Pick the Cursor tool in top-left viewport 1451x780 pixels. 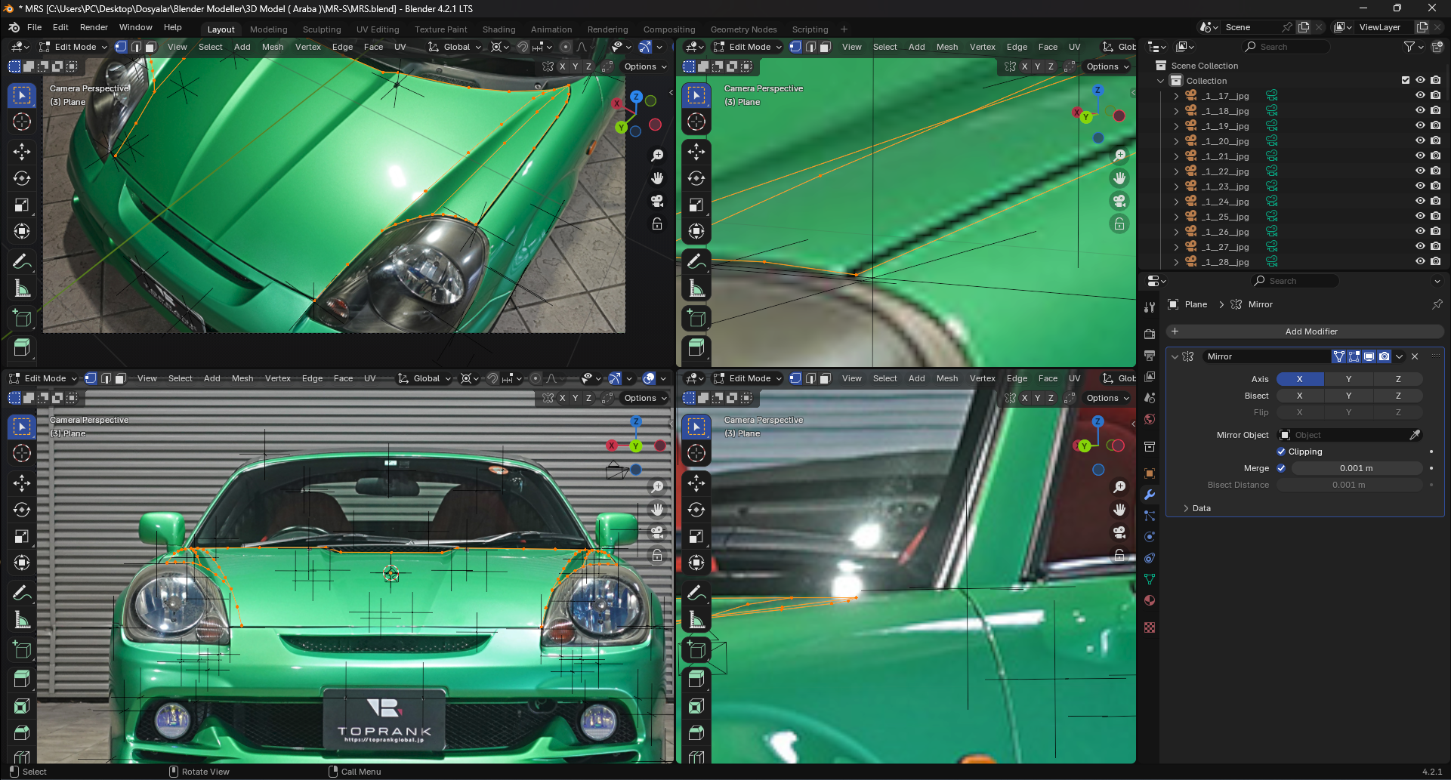22,122
